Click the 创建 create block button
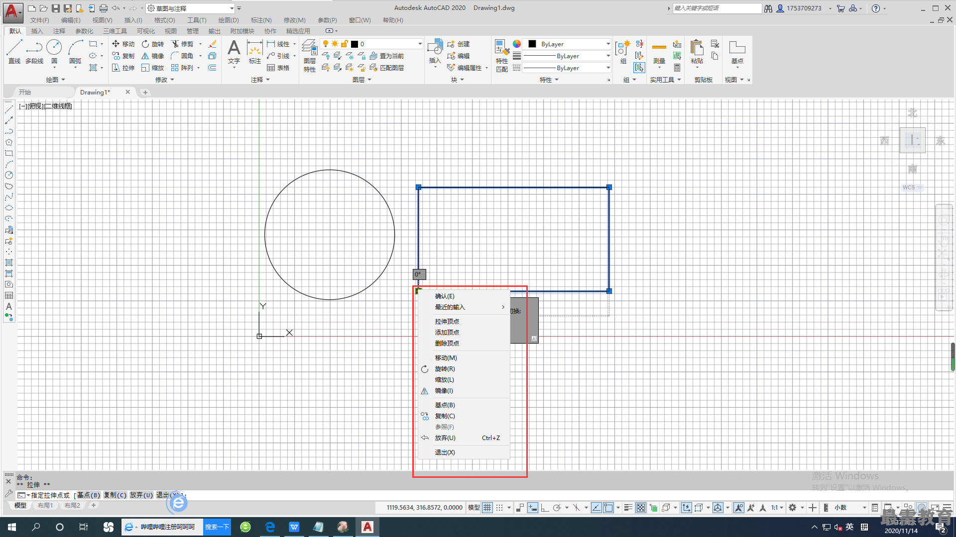The height and width of the screenshot is (537, 956). [459, 44]
